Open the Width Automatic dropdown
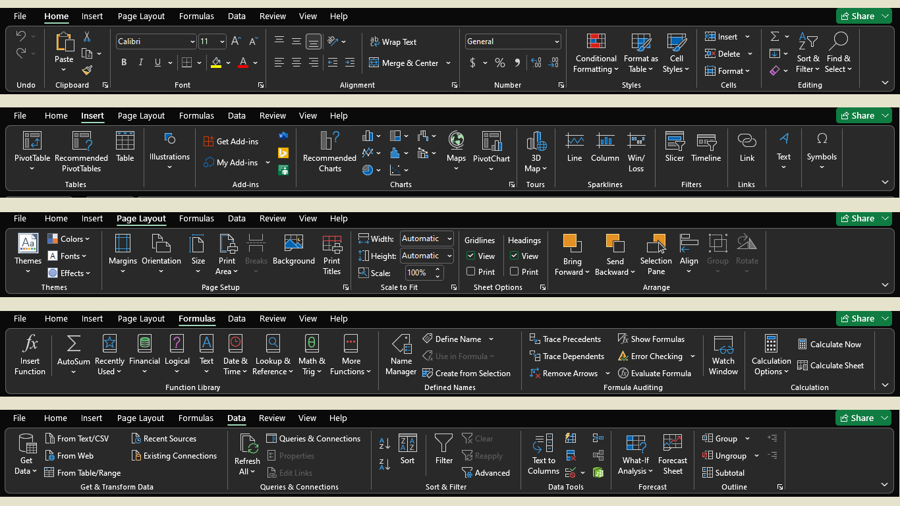The width and height of the screenshot is (900, 506). pos(449,239)
